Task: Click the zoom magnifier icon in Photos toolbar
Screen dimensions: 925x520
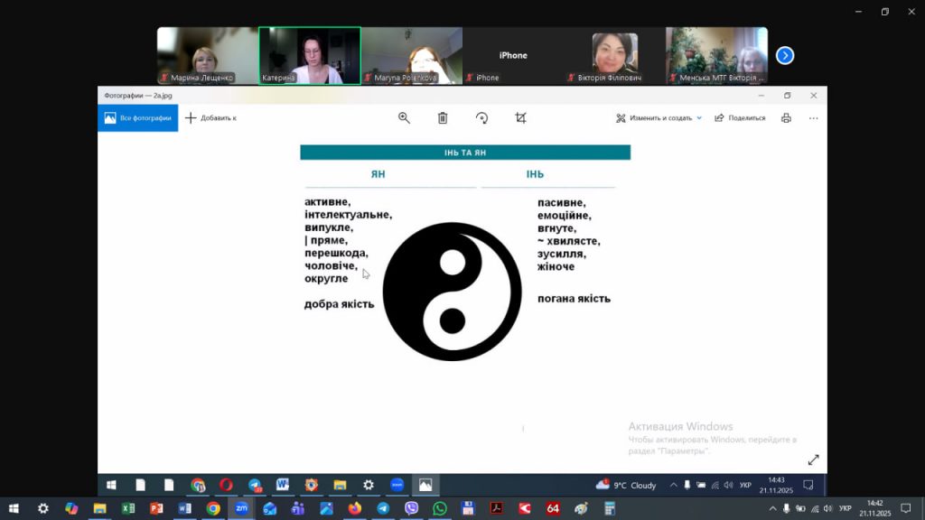Action: click(x=404, y=118)
